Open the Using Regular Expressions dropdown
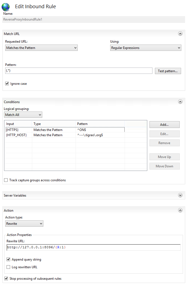189x286 pixels. [146, 48]
